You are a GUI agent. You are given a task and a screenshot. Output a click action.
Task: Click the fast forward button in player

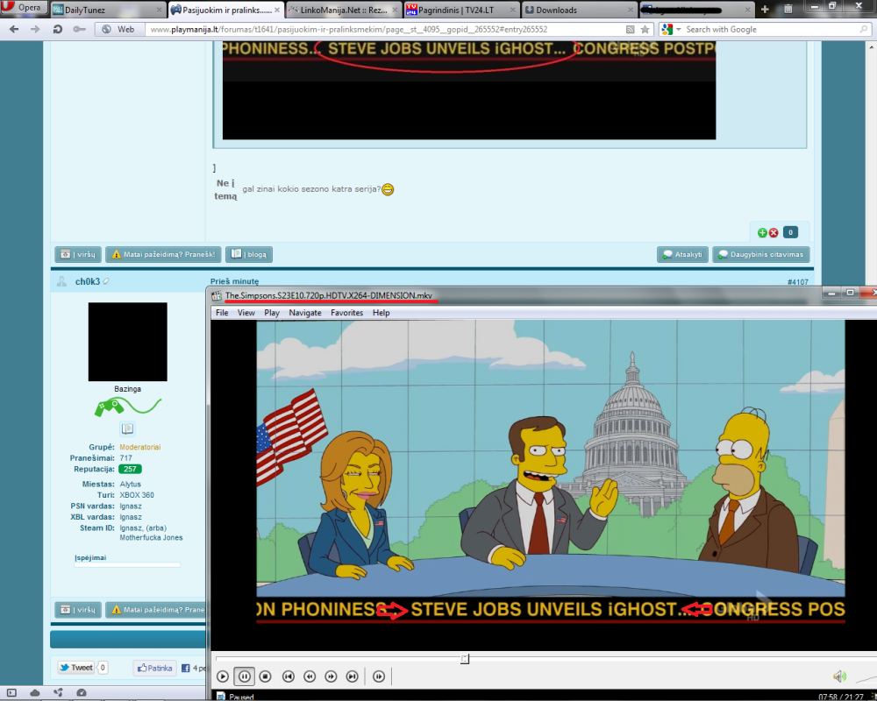[x=331, y=676]
